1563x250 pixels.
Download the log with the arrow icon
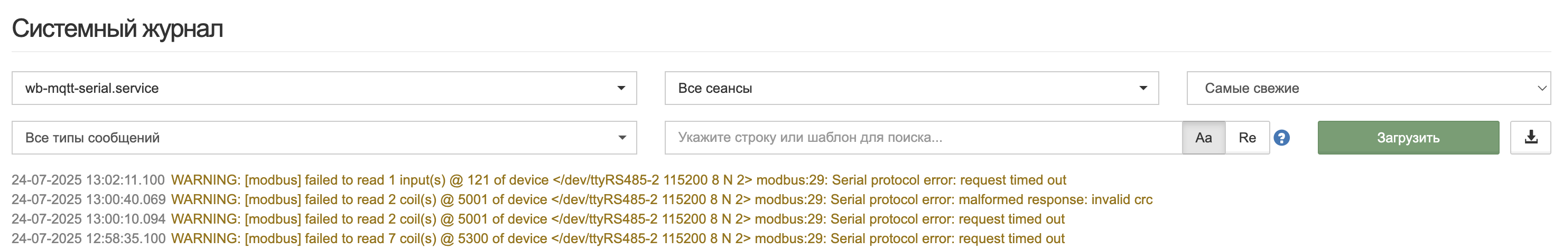tap(1531, 138)
